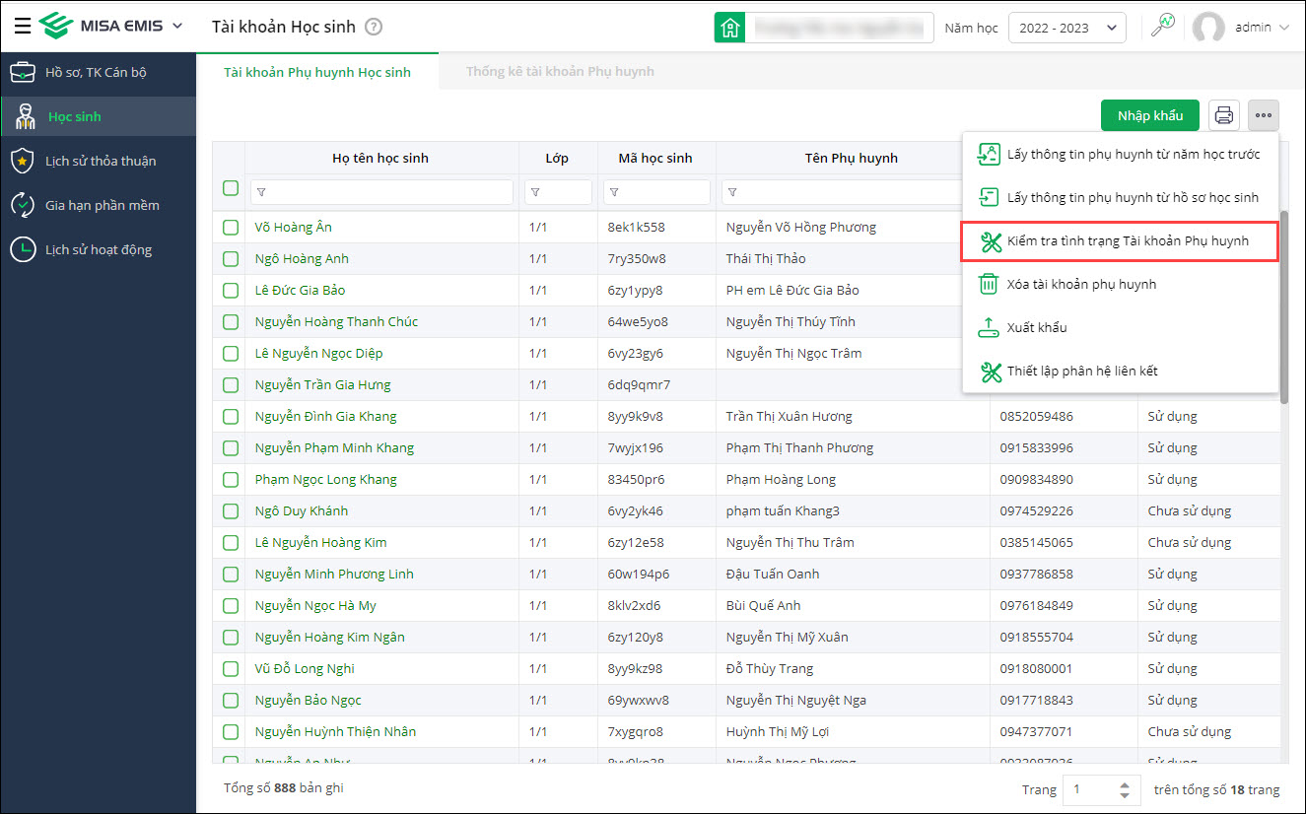Click the help question mark icon
Image resolution: width=1306 pixels, height=814 pixels.
[x=373, y=28]
